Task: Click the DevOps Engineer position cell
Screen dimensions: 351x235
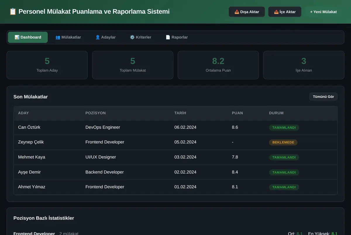Action: click(103, 127)
